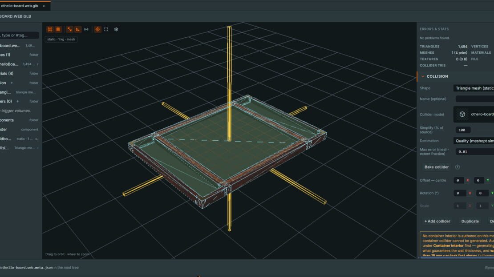Select the 'helloBoa...' mesh row
Viewport: 494px width, 277px height.
coord(20,64)
